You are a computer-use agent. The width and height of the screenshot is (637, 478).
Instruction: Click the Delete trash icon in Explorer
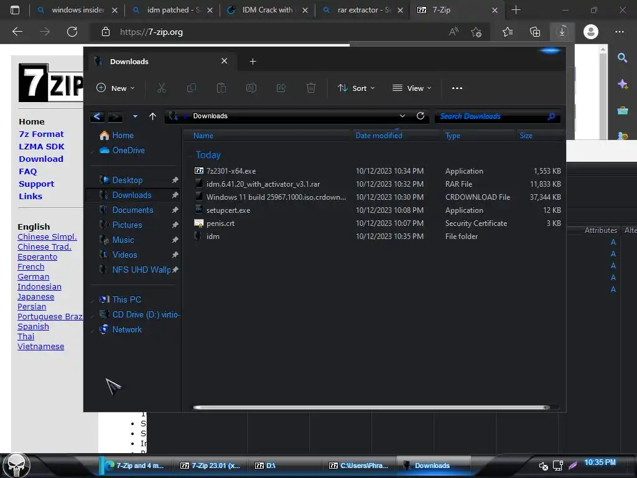click(311, 88)
